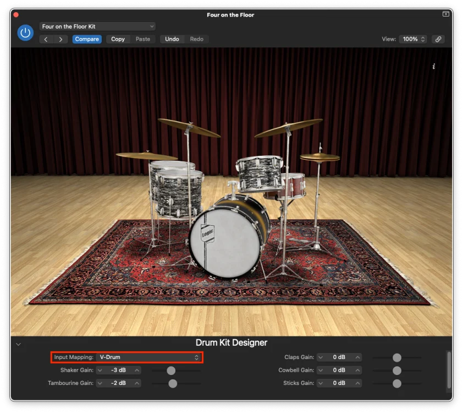The width and height of the screenshot is (463, 413).
Task: Click the info i icon
Action: 433,66
